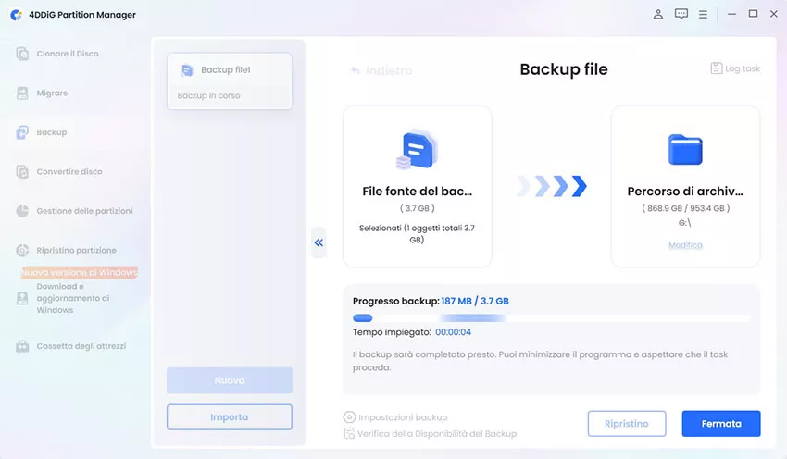Click the Tempo impiegato label
Screen dimensions: 787x459
pyautogui.click(x=392, y=332)
